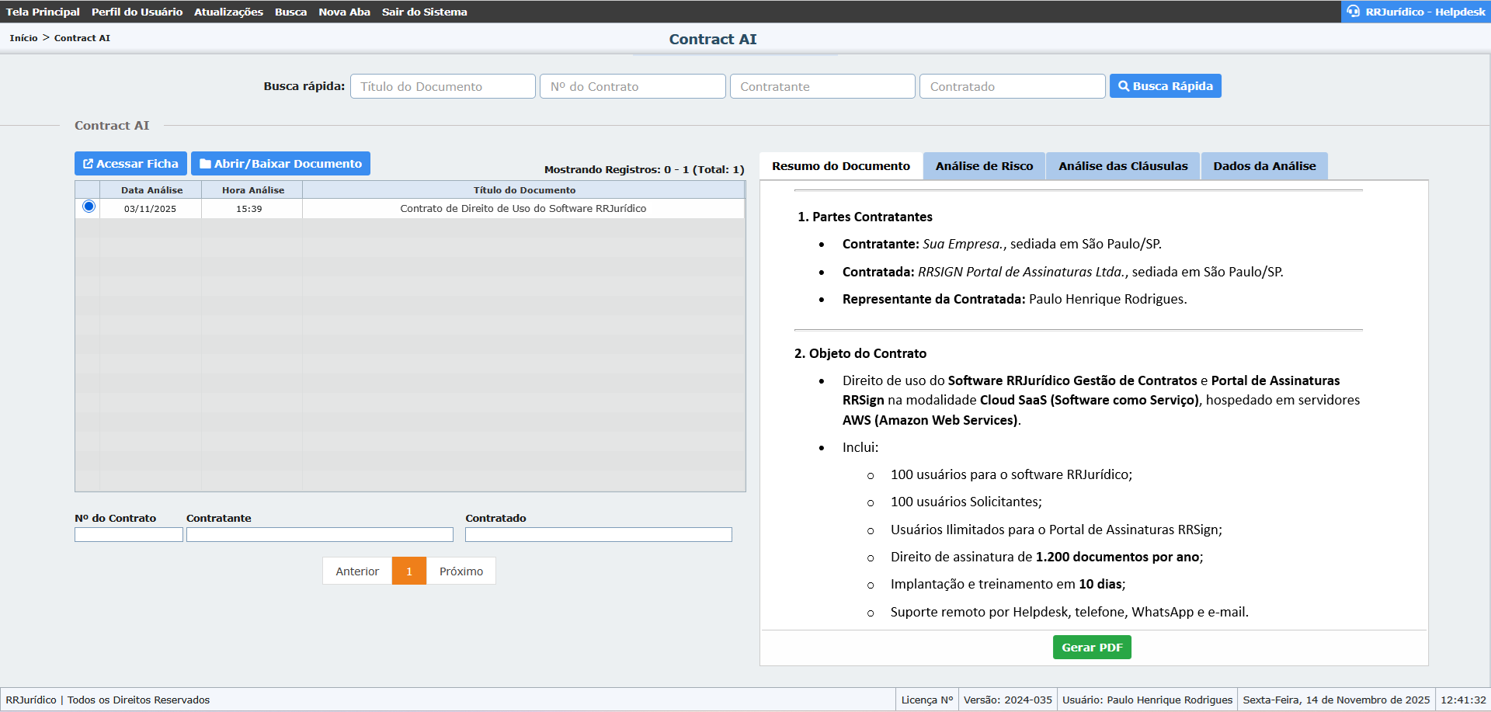This screenshot has width=1491, height=712.
Task: Click the folder icon on Abrir/Baixar Documento
Action: (x=205, y=164)
